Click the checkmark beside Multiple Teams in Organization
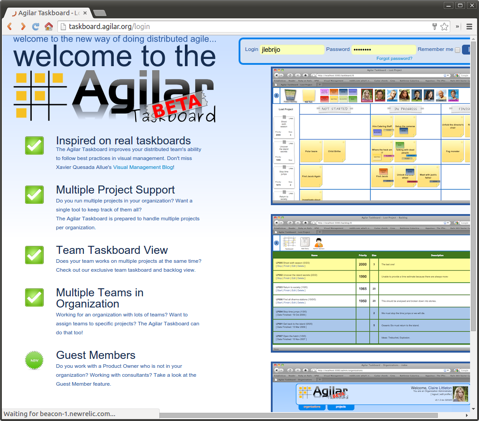This screenshot has width=479, height=421. click(x=34, y=298)
